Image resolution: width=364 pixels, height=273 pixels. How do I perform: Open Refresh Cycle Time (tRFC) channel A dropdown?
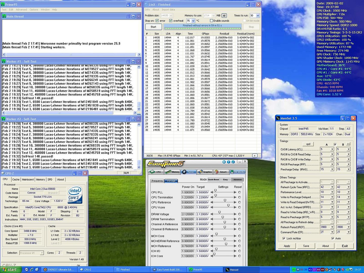click(332, 187)
